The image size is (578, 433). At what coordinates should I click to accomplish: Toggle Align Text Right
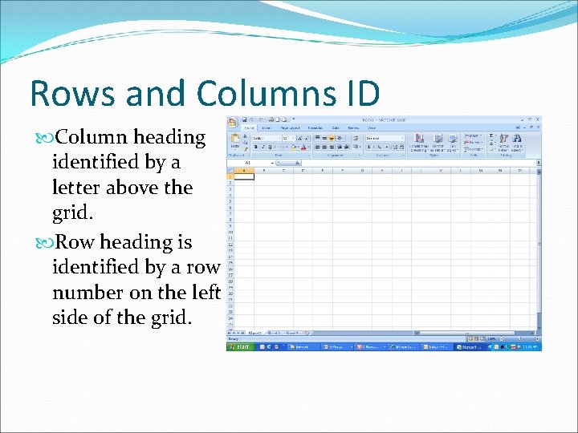click(332, 147)
